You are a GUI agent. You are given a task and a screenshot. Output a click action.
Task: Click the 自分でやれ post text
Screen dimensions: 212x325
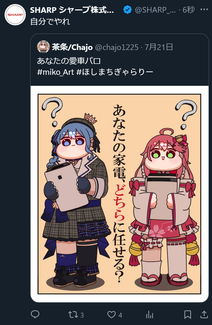pos(50,21)
